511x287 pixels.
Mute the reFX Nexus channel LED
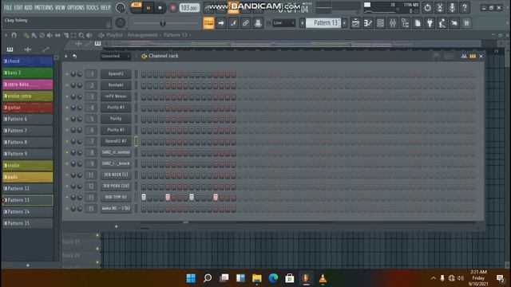[x=66, y=96]
